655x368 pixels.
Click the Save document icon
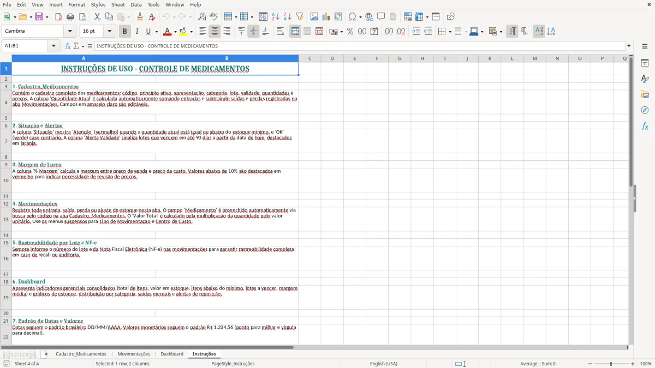pyautogui.click(x=39, y=17)
